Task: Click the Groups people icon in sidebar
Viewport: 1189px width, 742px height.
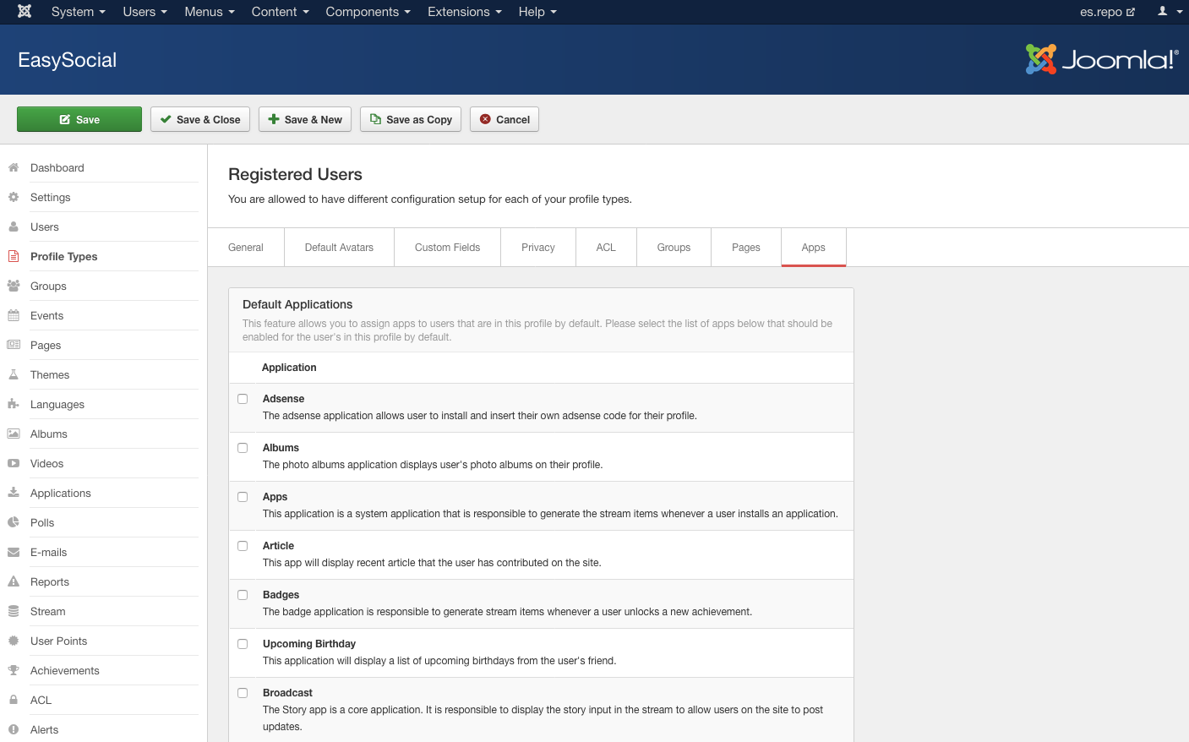Action: pyautogui.click(x=14, y=286)
